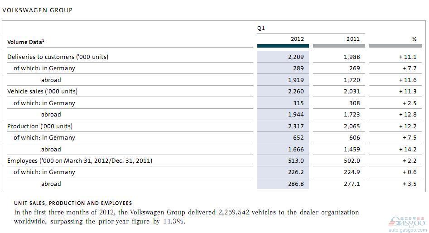Image resolution: width=429 pixels, height=233 pixels.
Task: Click the Unit Sales, Production and Employees heading
Action: click(x=73, y=203)
